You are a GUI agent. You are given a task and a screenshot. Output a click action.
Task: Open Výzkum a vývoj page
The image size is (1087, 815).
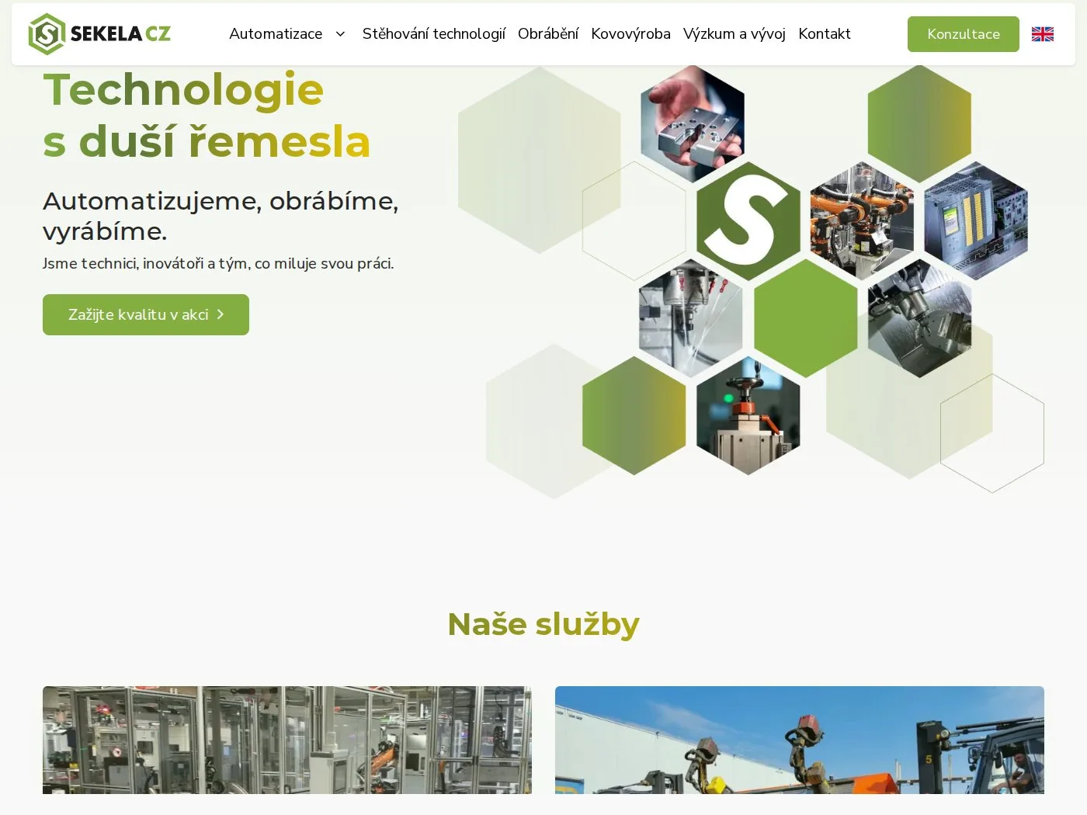(735, 34)
